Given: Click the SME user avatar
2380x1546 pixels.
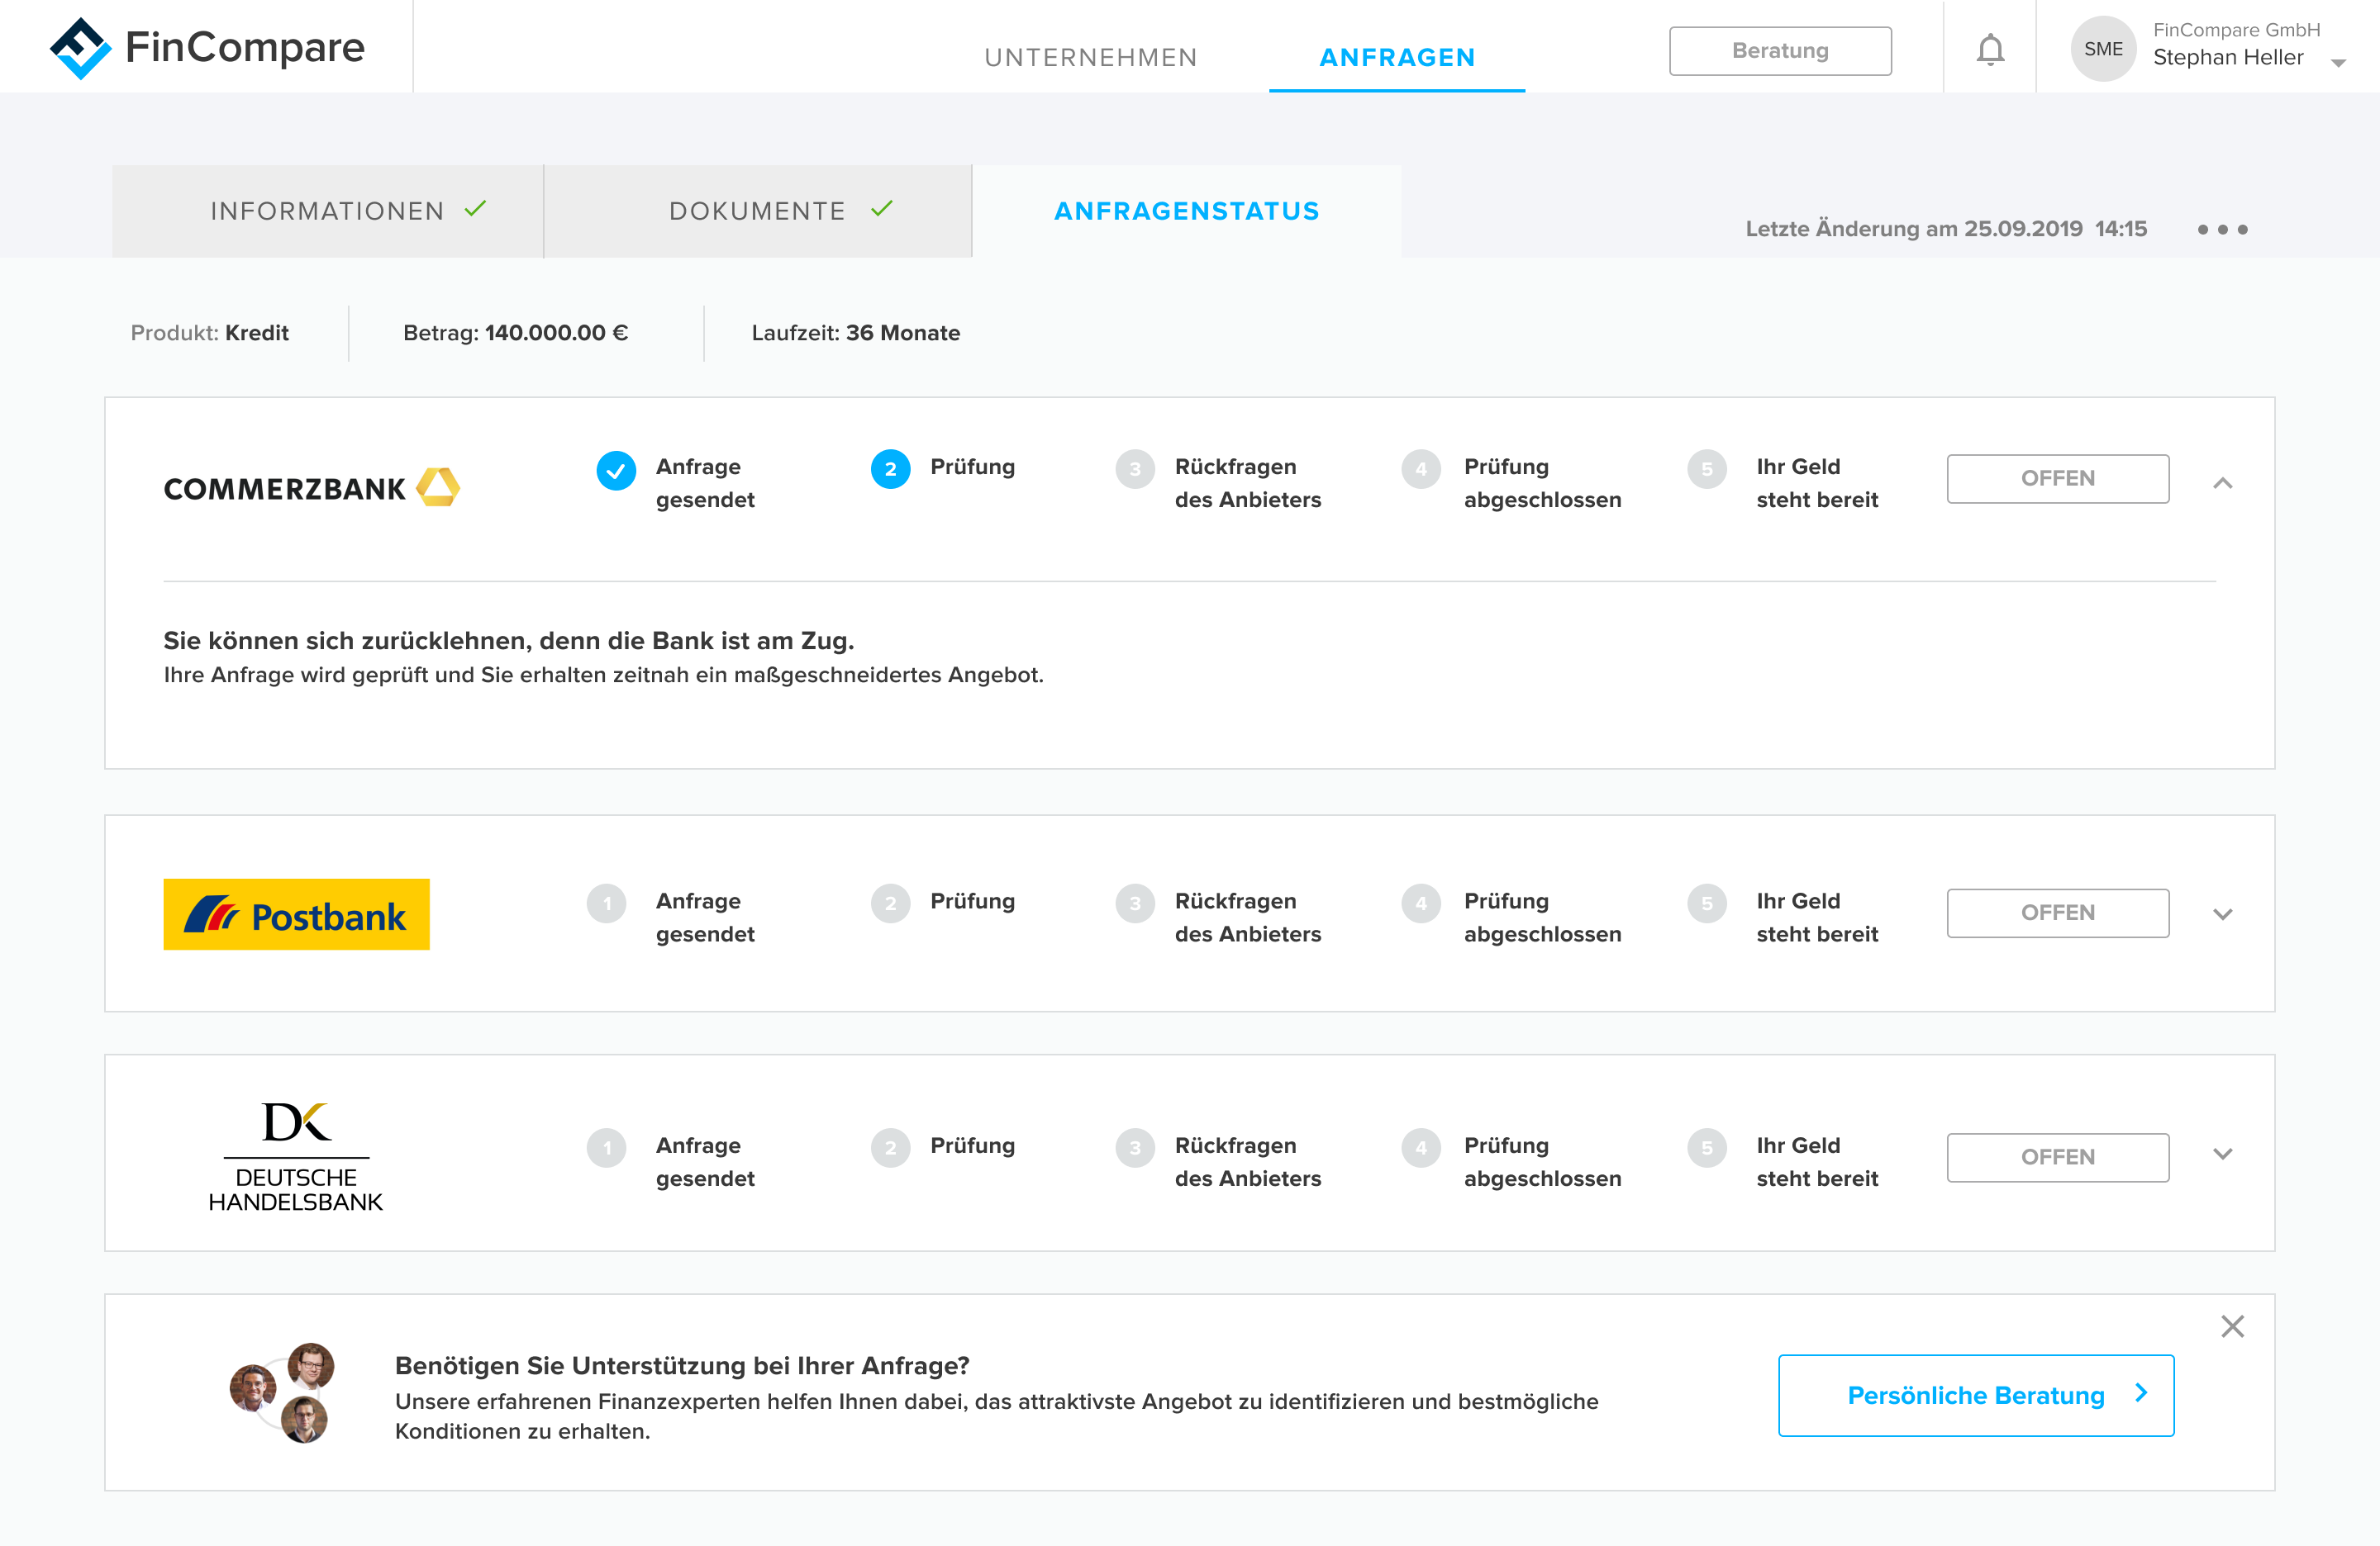Looking at the screenshot, I should 2103,49.
